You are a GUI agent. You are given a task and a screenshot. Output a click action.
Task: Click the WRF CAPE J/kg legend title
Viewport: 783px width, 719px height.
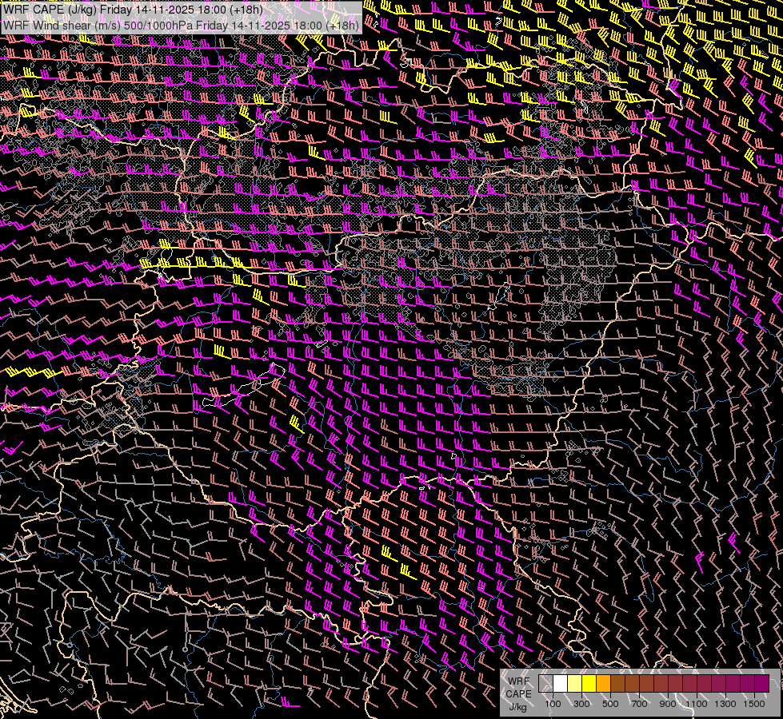tap(518, 694)
